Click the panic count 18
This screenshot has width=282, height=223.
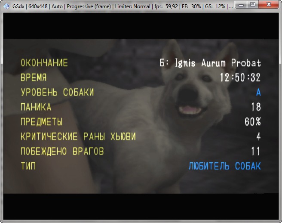click(256, 107)
